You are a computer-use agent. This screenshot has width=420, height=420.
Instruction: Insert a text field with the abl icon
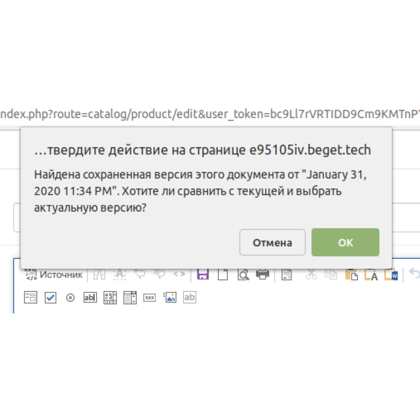(90, 297)
